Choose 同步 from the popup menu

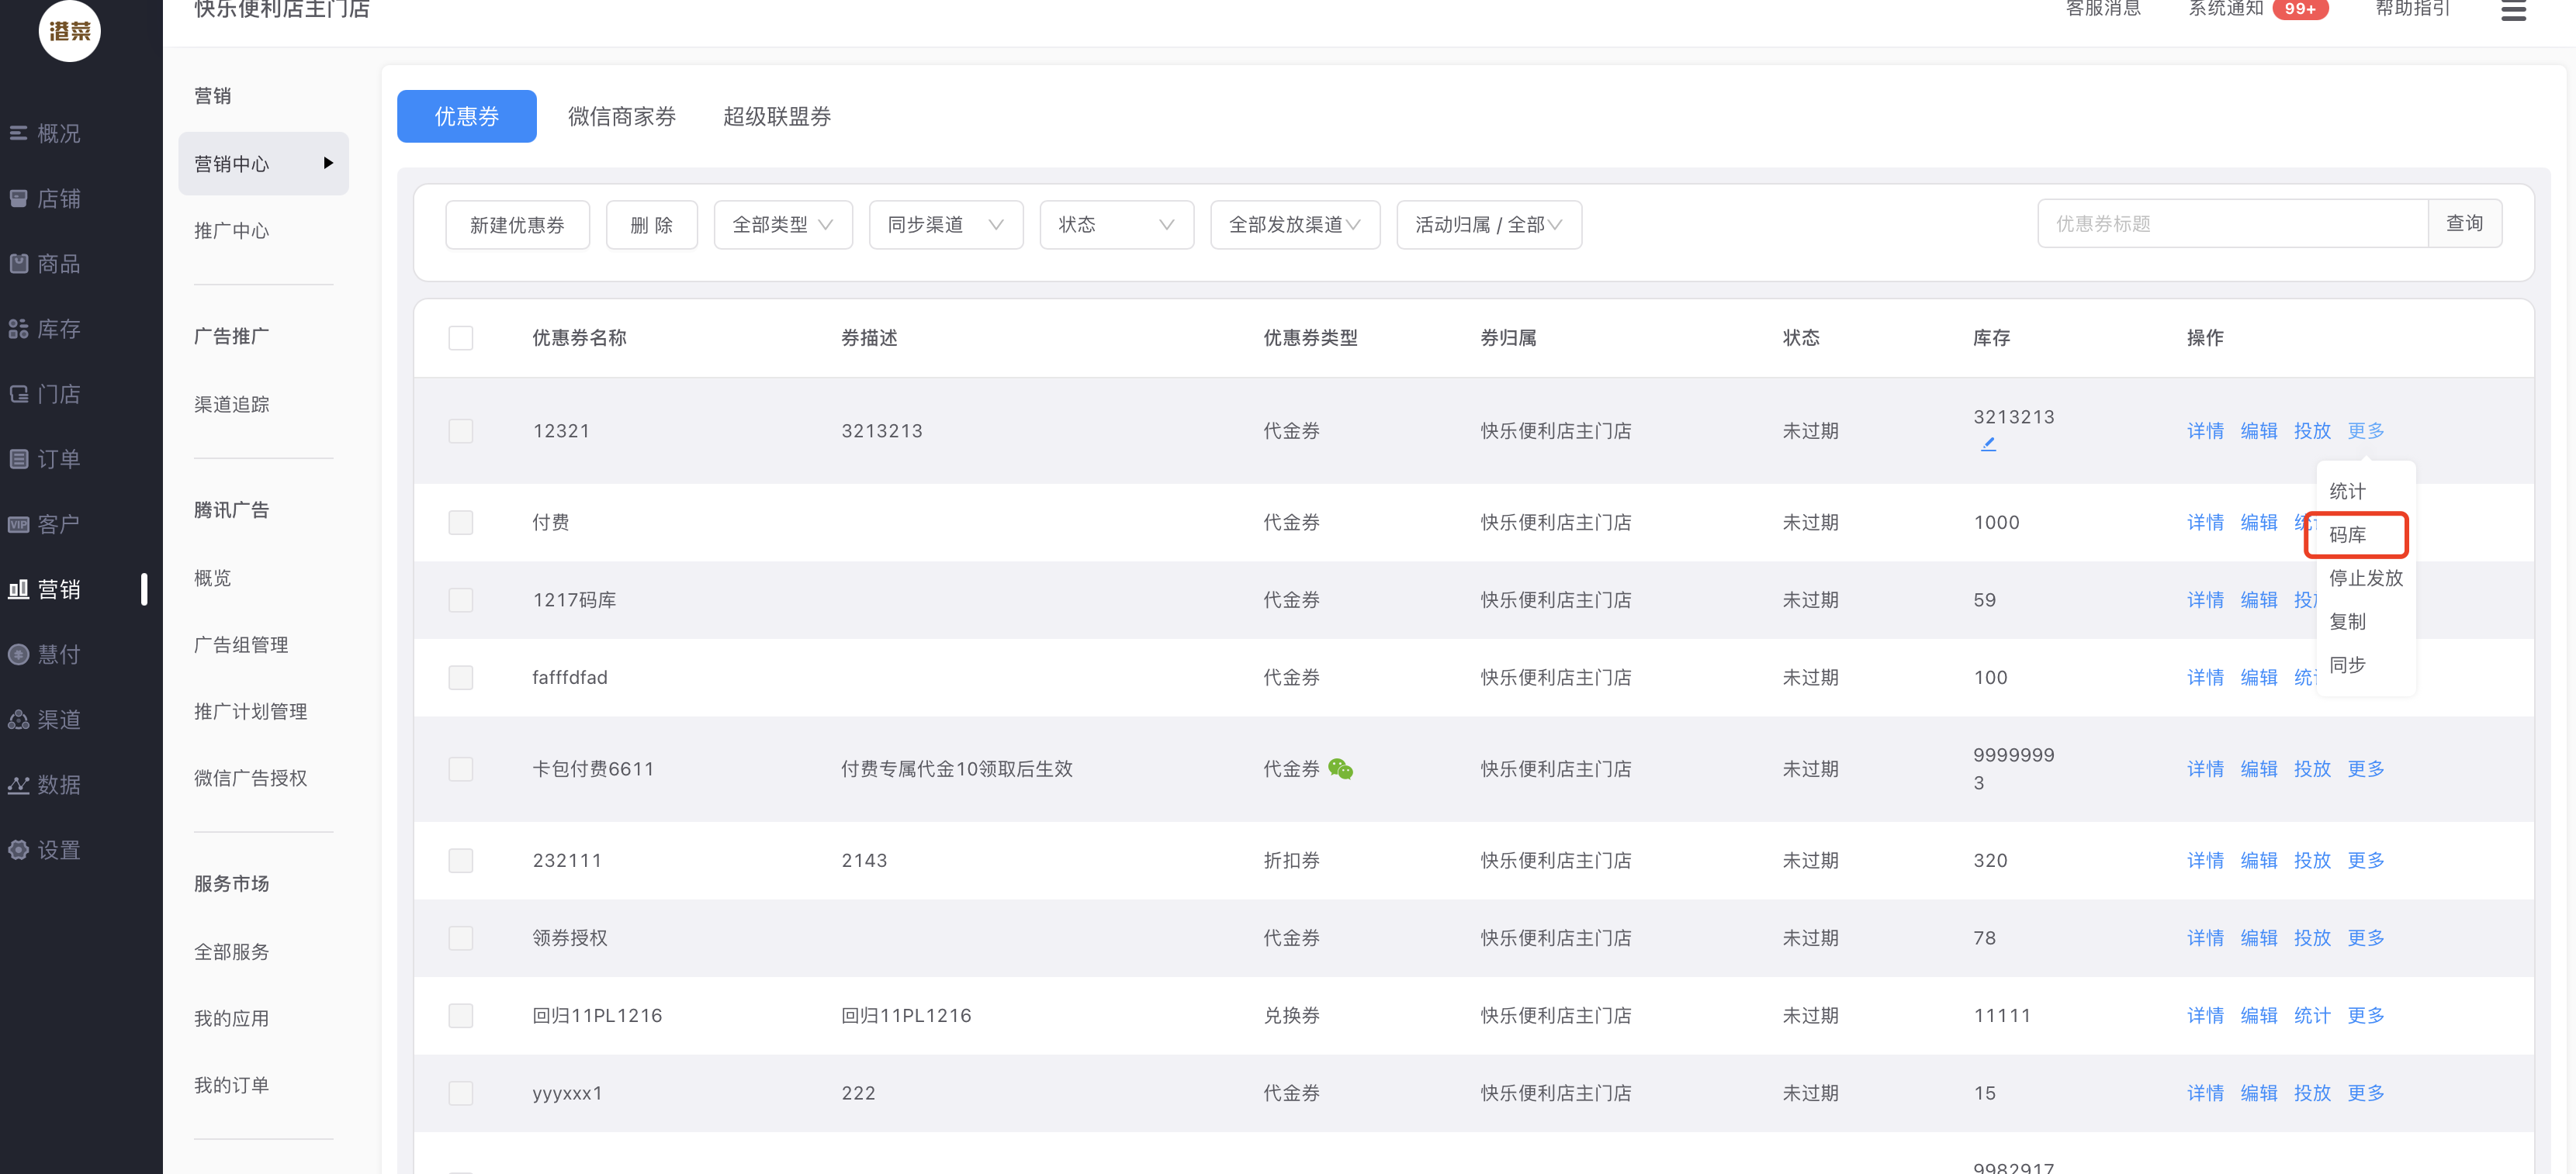pyautogui.click(x=2347, y=665)
